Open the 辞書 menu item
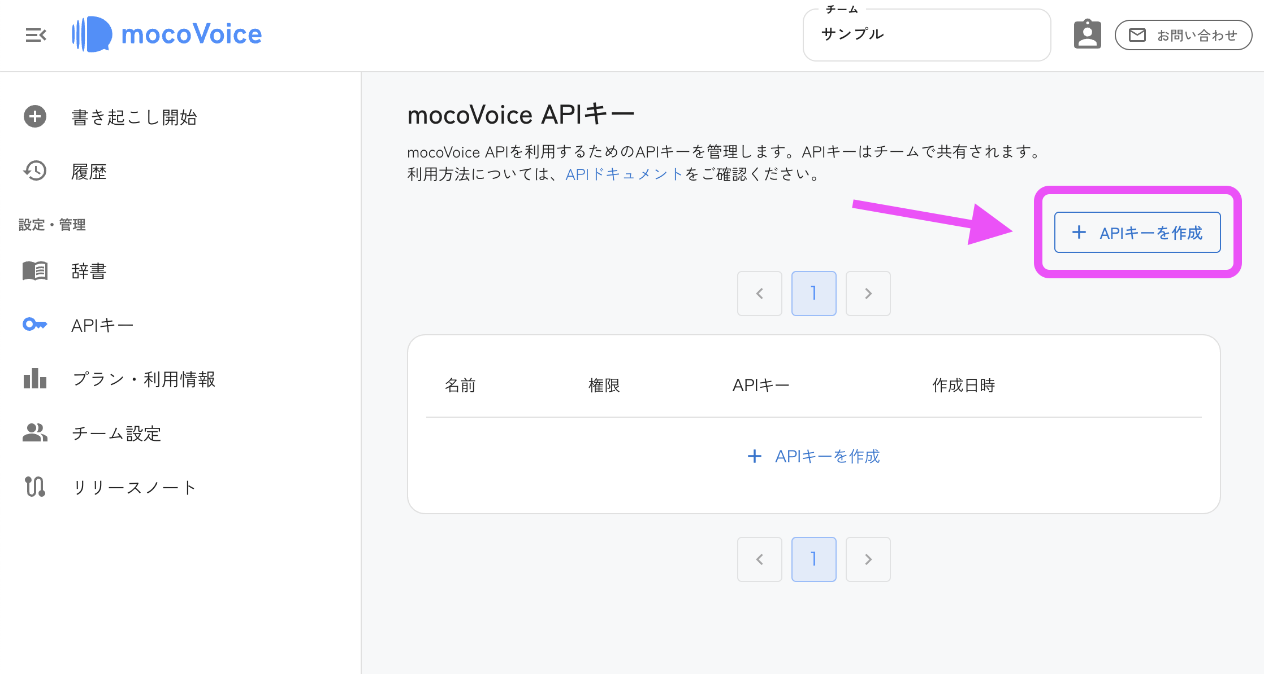The width and height of the screenshot is (1264, 674). (89, 271)
